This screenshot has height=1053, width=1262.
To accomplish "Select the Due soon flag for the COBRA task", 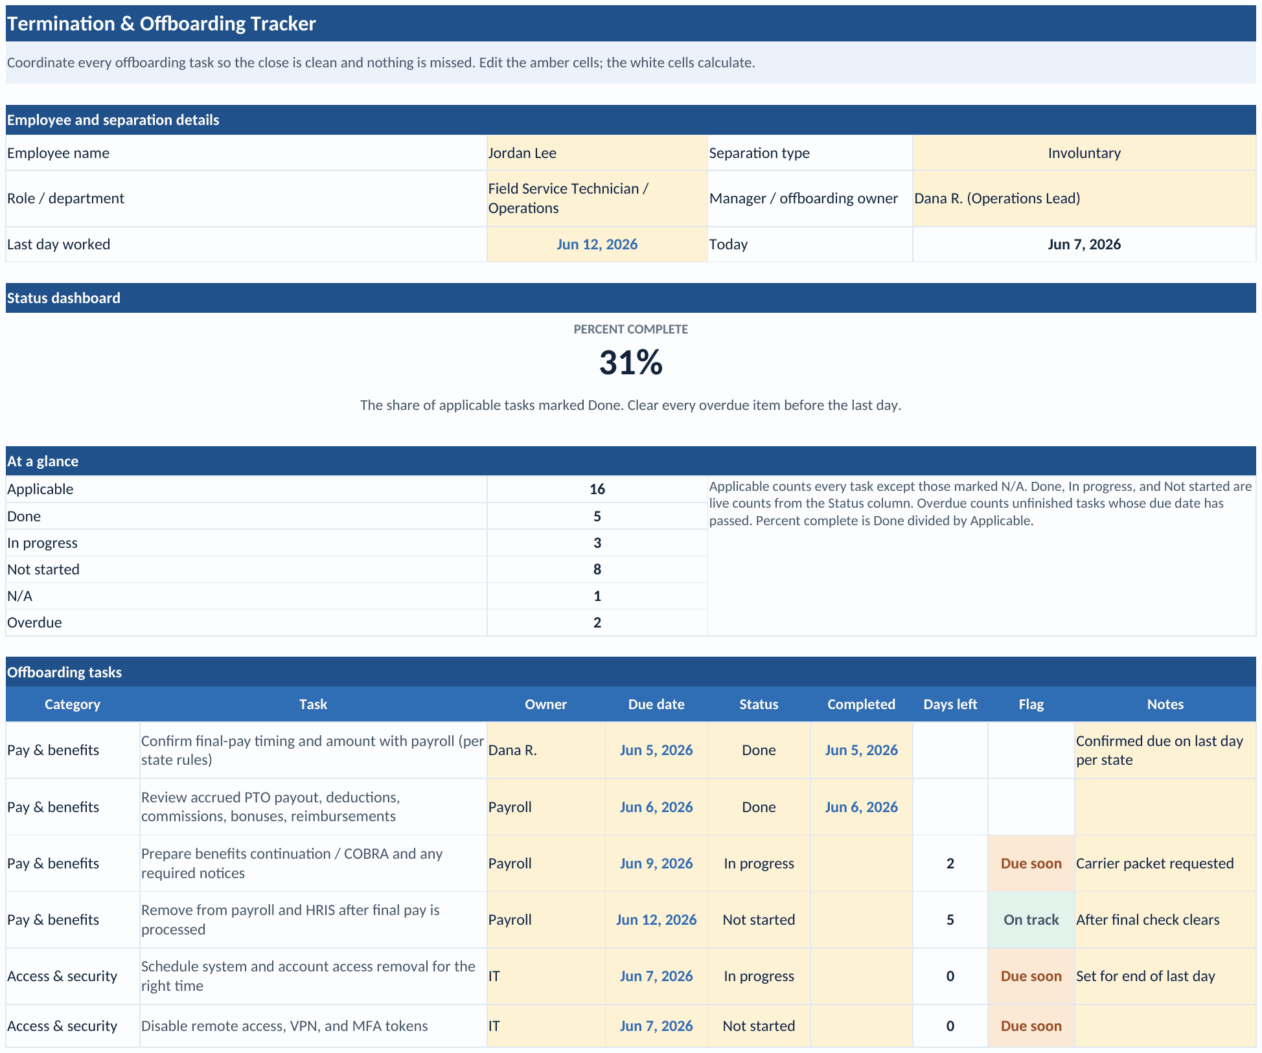I will 1031,863.
